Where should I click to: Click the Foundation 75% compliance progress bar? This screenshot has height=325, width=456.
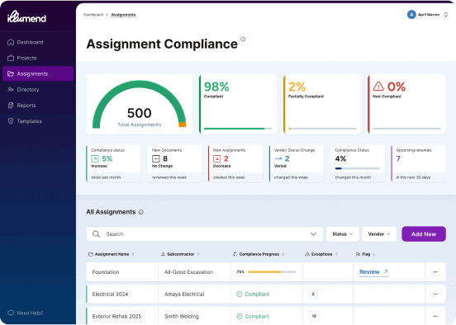[272, 272]
